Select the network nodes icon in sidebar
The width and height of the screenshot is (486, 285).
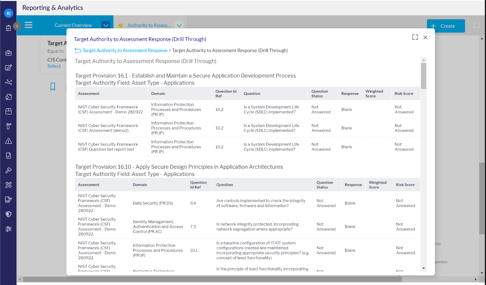[x=9, y=82]
